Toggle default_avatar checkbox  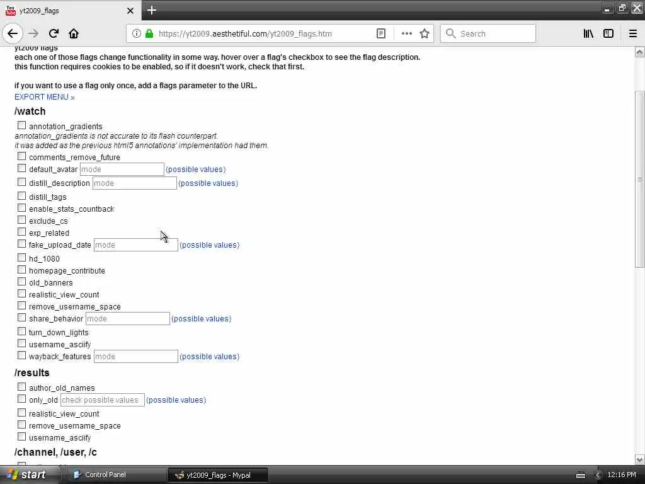22,168
